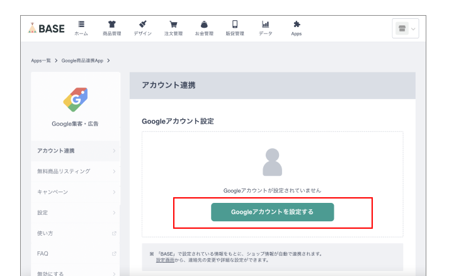The height and width of the screenshot is (276, 449).
Task: Click the Googleアカウント設定 heading
Action: click(178, 121)
